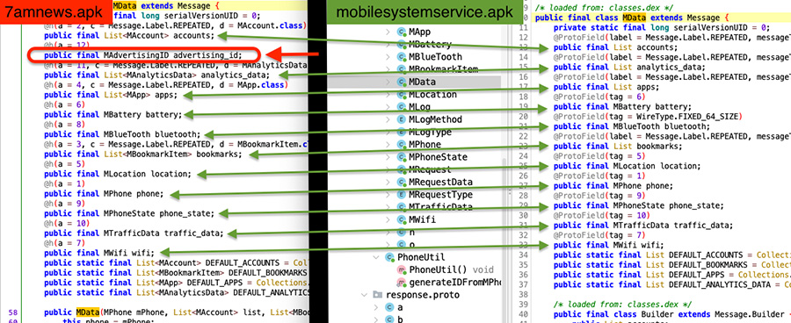The image size is (791, 323).
Task: Select PhoneUtil in the class tree
Action: (421, 257)
